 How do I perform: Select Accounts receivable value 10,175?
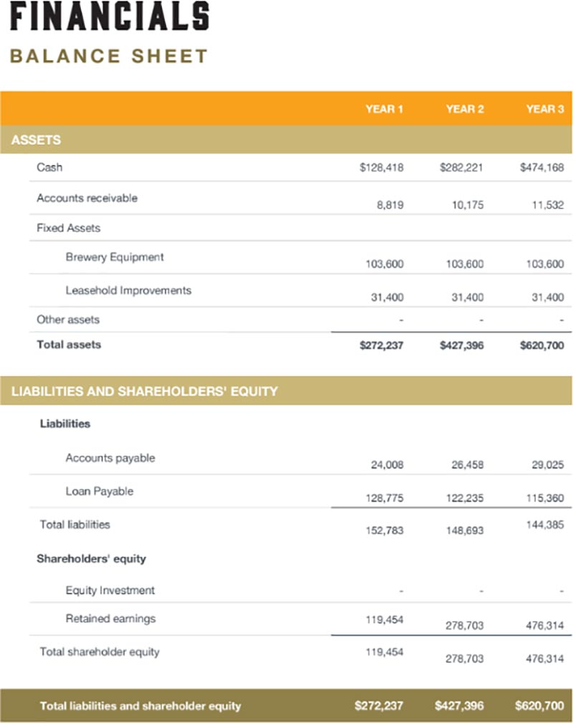click(468, 205)
